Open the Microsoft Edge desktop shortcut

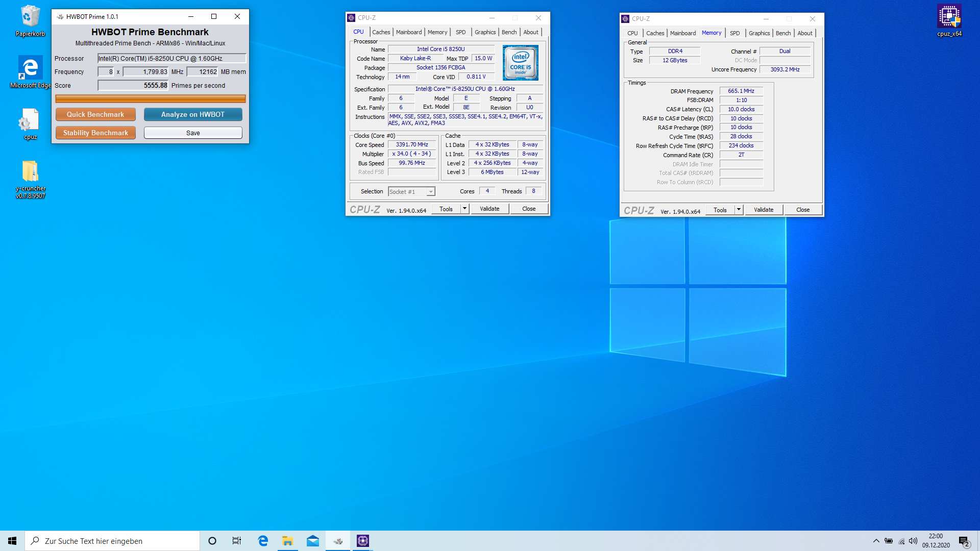tap(30, 72)
